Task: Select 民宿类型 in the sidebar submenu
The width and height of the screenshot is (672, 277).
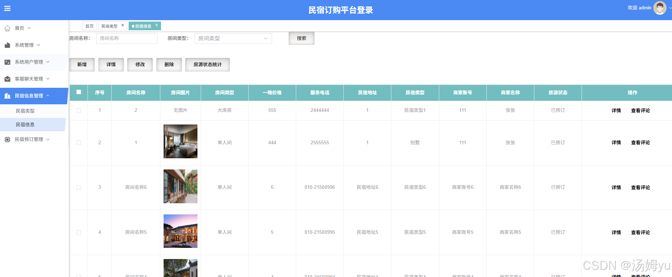Action: pos(25,111)
